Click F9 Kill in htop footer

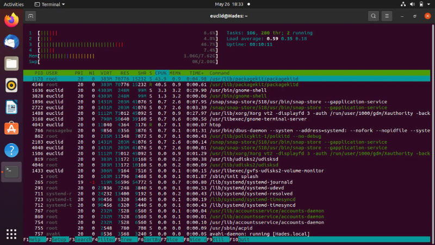(218, 240)
